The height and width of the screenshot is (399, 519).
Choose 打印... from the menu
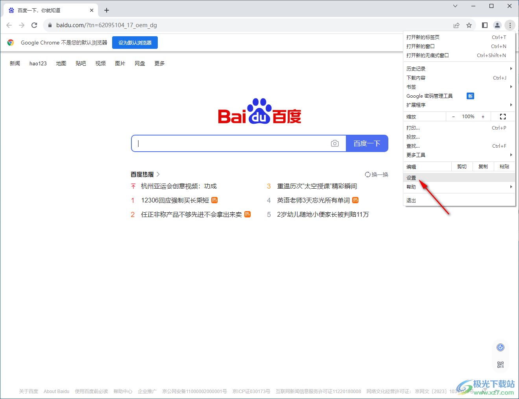460,128
